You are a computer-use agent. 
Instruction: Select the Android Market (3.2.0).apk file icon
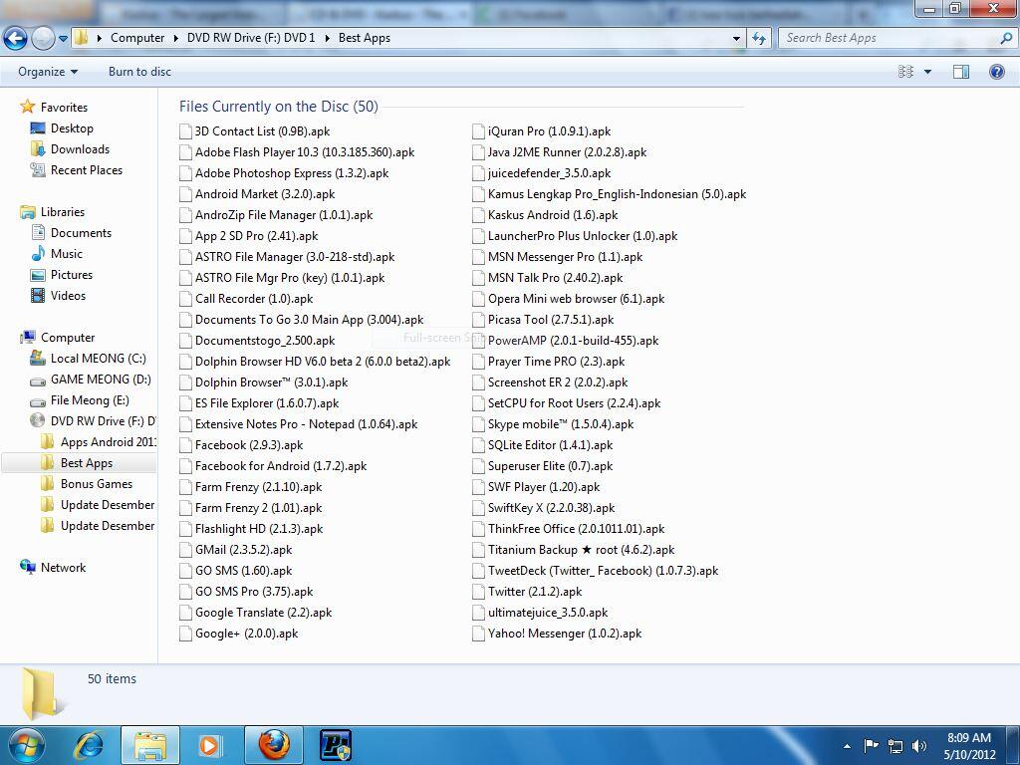pyautogui.click(x=186, y=194)
